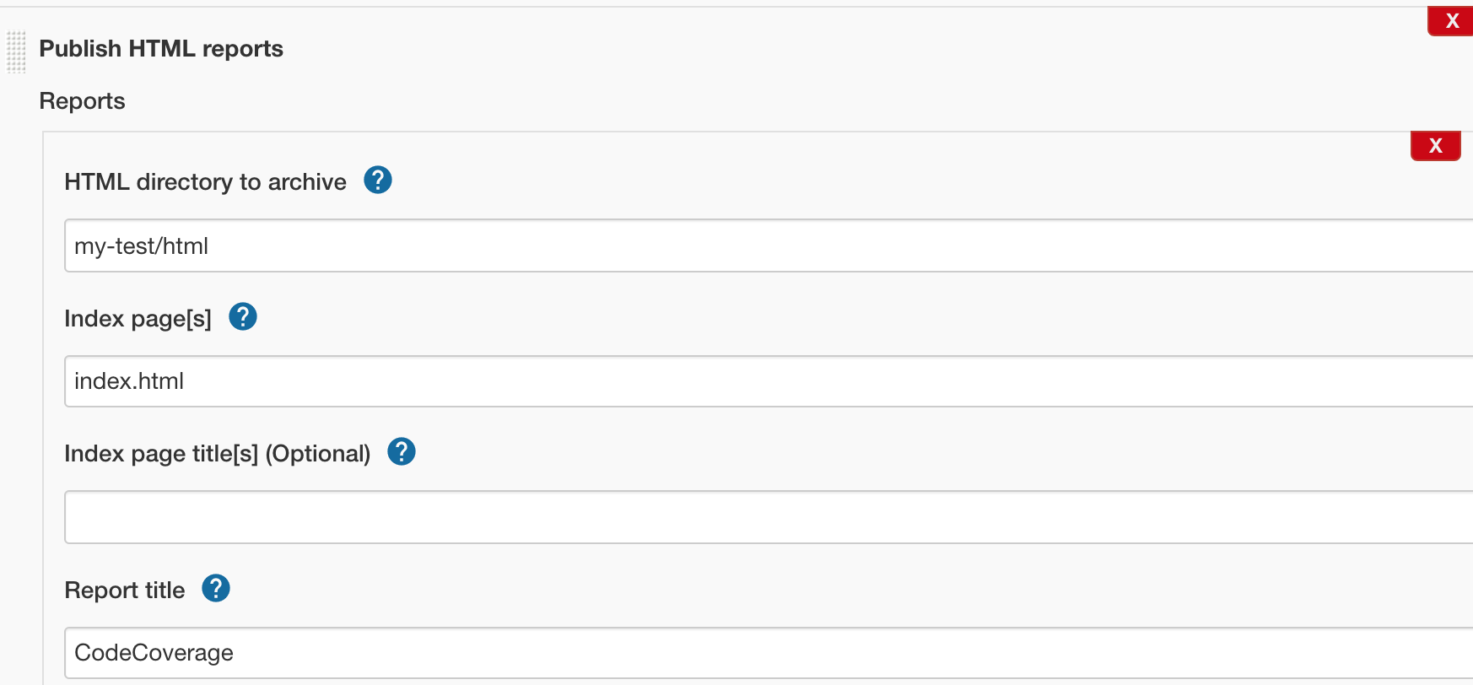Focus the HTML directory to archive field
Image resolution: width=1473 pixels, height=685 pixels.
click(x=759, y=246)
